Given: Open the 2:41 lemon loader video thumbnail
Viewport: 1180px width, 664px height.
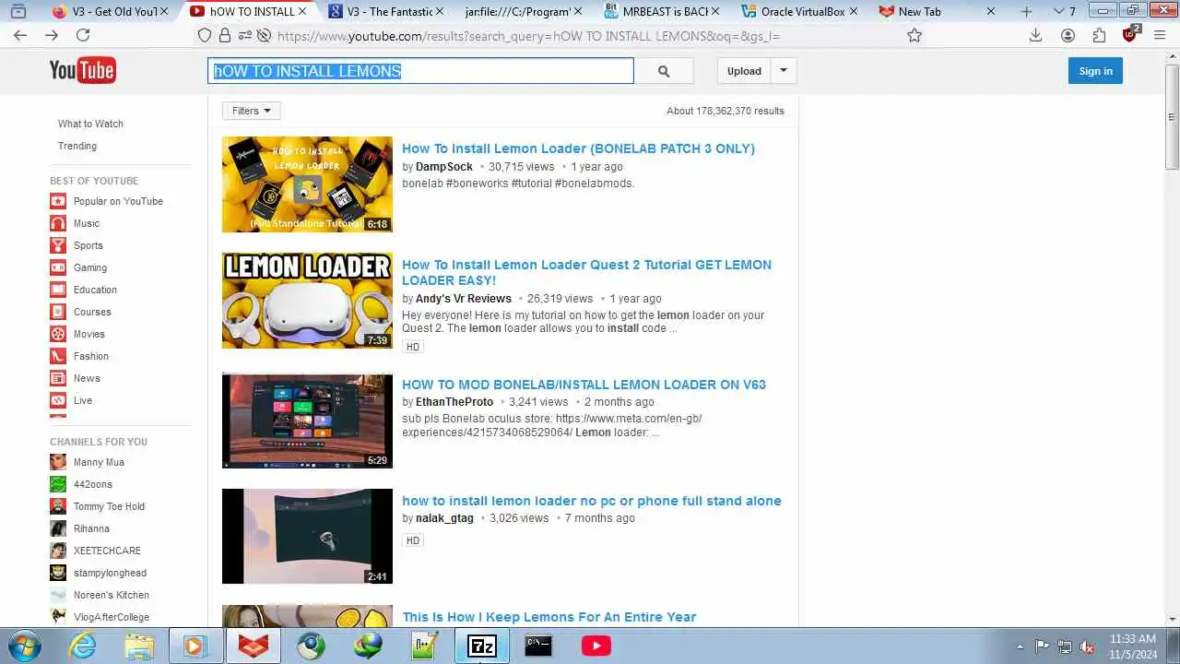Looking at the screenshot, I should pos(307,536).
